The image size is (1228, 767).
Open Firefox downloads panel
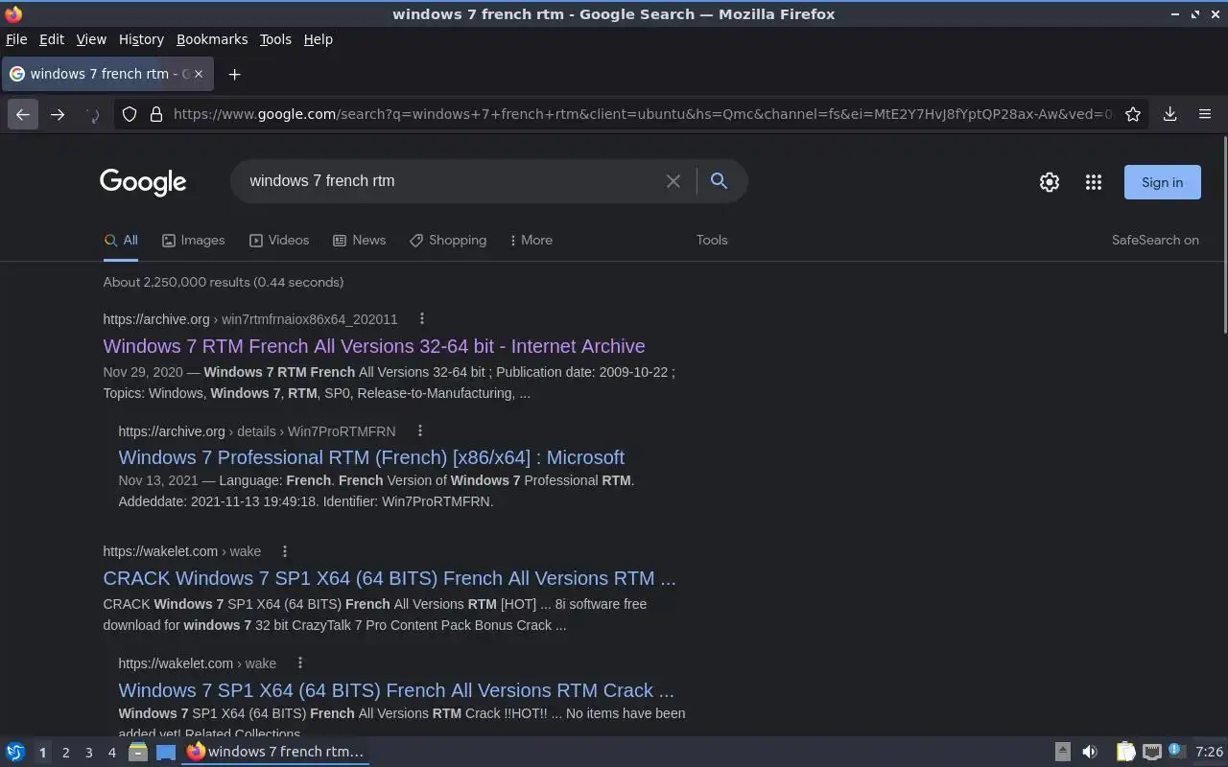[1170, 114]
